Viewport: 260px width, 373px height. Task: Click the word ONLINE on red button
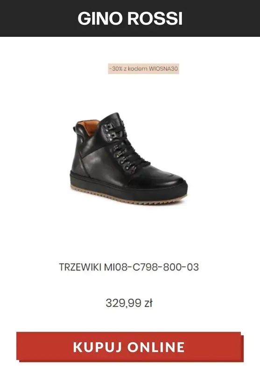[x=156, y=347]
